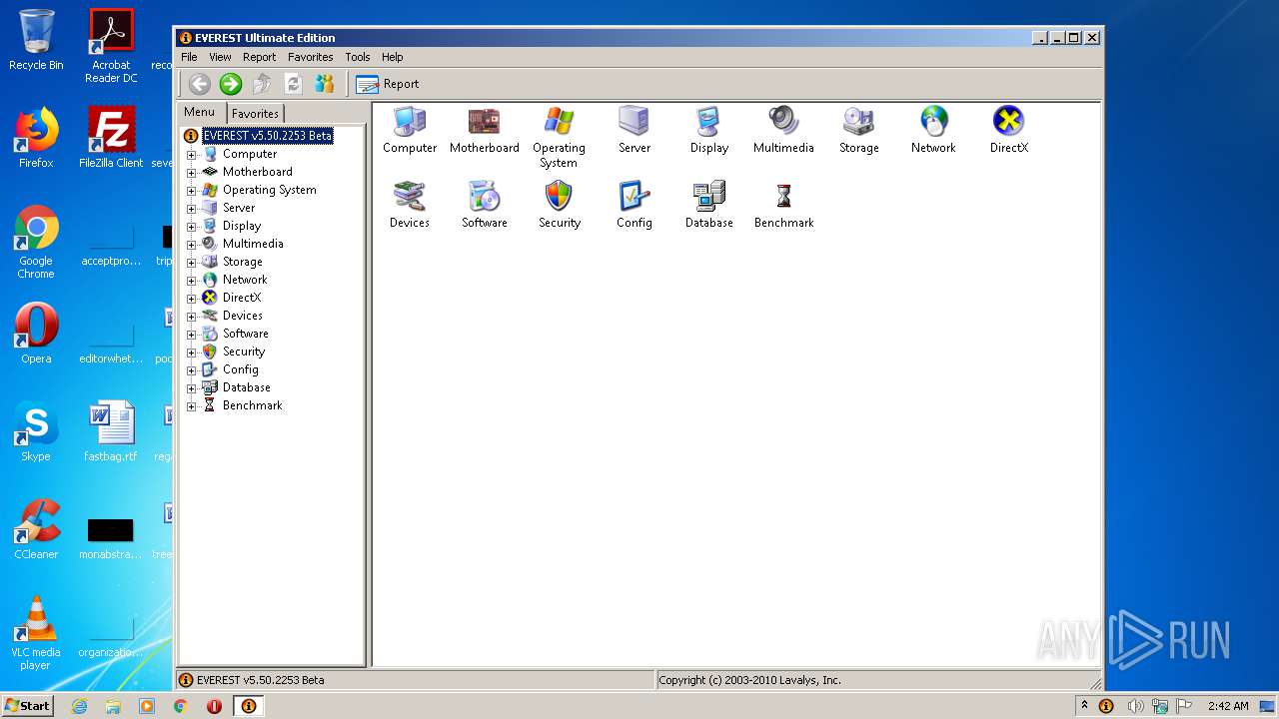Select the FileZilla Client desktop icon

click(x=111, y=138)
